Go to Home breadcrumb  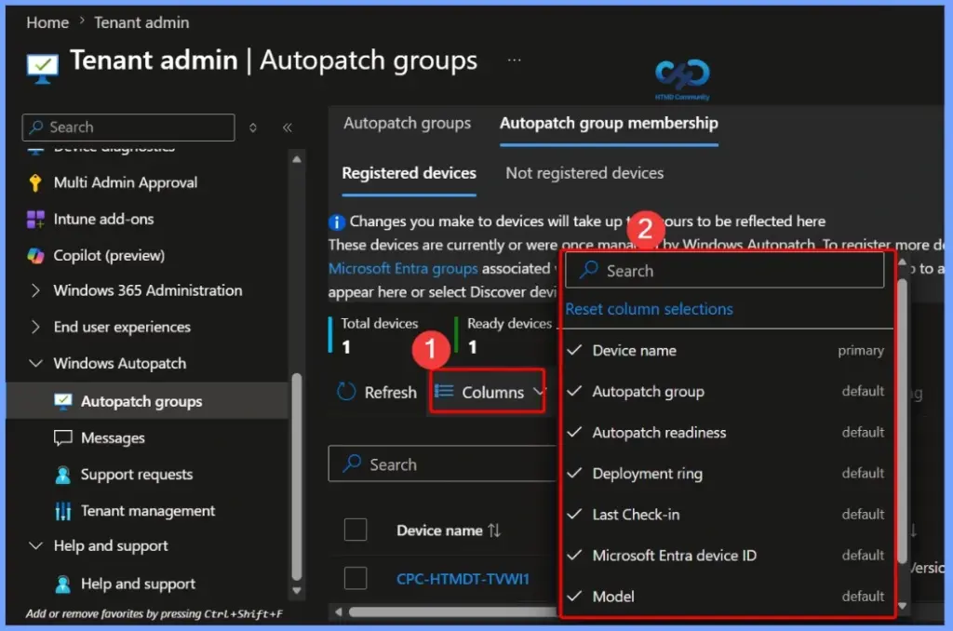(47, 22)
